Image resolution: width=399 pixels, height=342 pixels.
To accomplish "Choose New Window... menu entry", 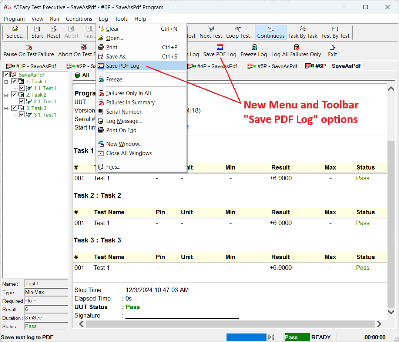I will 141,144.
